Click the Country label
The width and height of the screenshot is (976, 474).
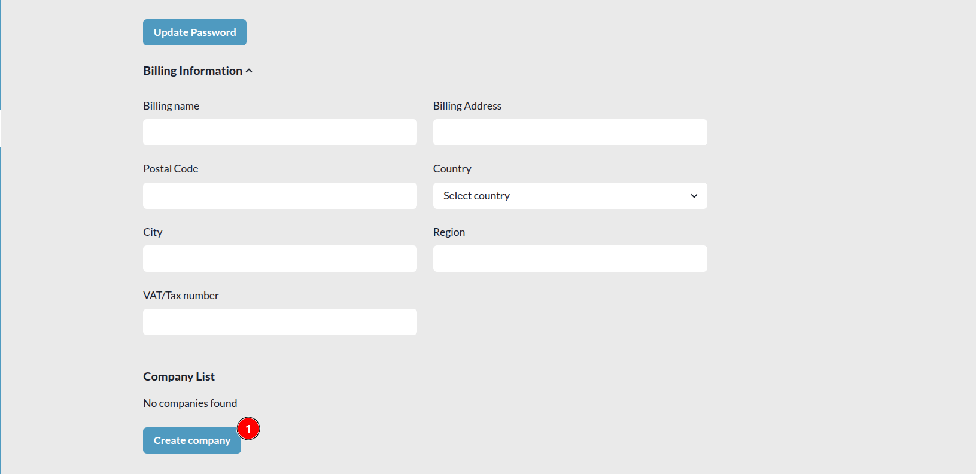point(452,169)
